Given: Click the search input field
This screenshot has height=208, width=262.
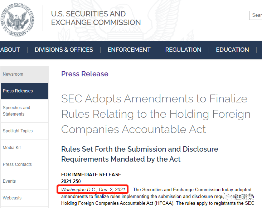Looking at the screenshot, I should point(256,15).
